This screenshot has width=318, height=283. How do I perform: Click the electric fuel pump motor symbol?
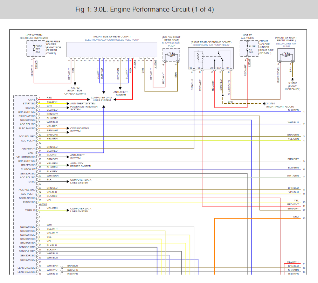pyautogui.click(x=171, y=54)
